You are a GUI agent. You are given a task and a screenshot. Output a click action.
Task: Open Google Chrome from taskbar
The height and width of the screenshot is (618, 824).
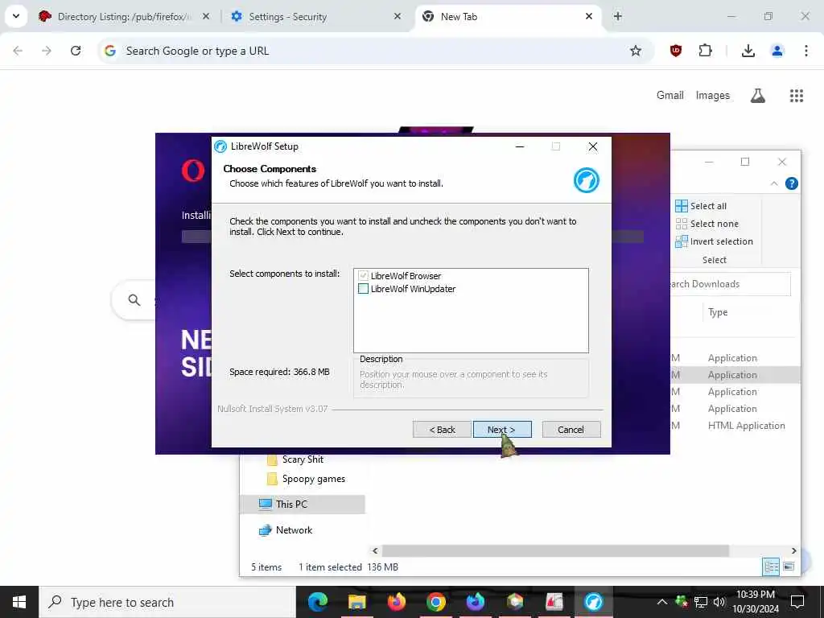(435, 602)
